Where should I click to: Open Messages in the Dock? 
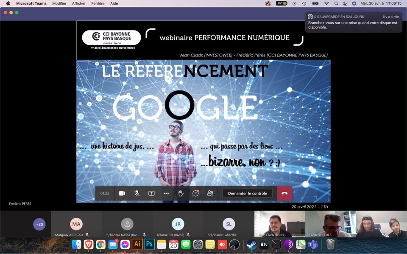(x=186, y=244)
